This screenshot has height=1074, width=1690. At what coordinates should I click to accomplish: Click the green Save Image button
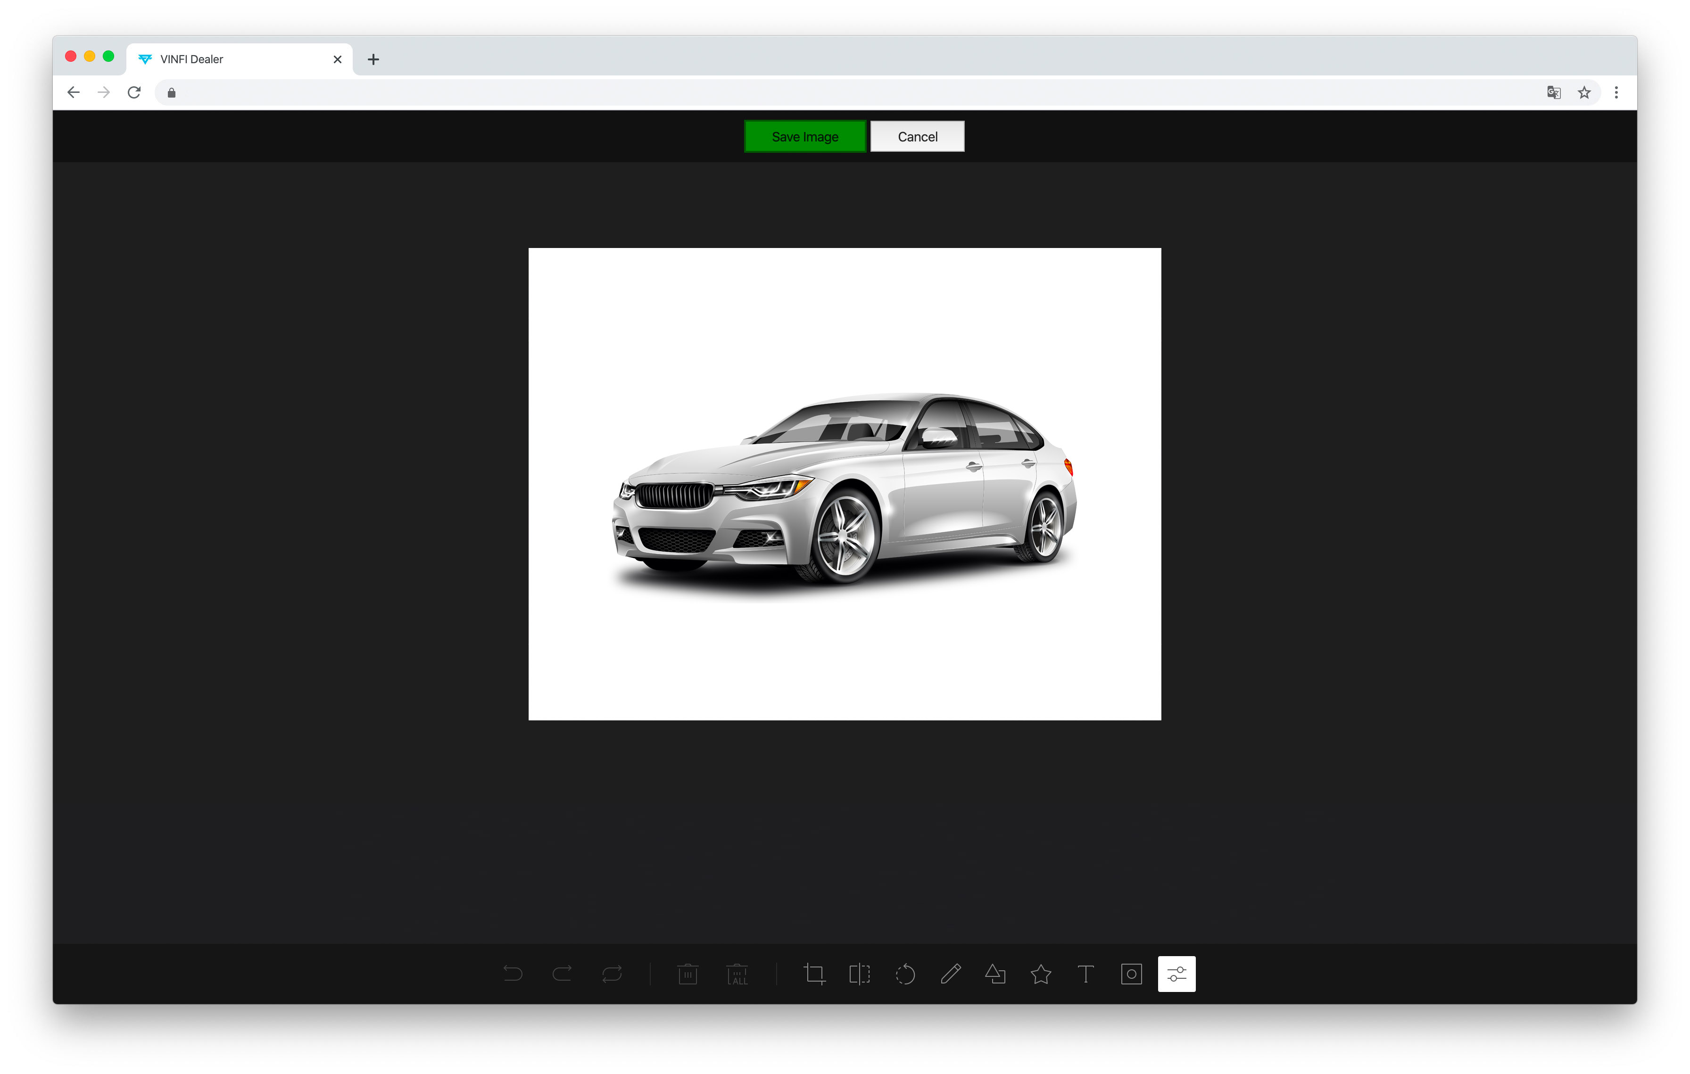click(805, 136)
